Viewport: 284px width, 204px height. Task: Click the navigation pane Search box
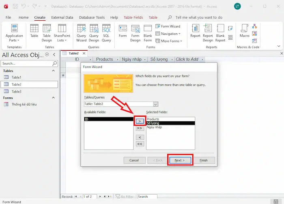(26, 64)
